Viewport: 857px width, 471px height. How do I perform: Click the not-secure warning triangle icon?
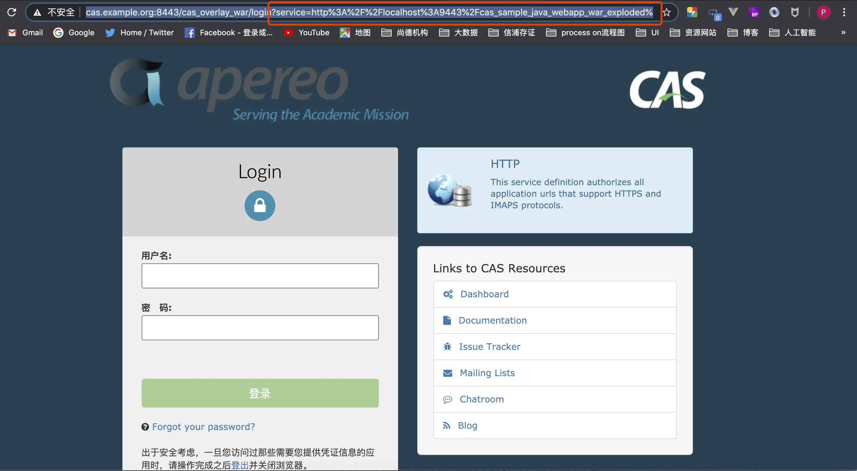coord(37,12)
